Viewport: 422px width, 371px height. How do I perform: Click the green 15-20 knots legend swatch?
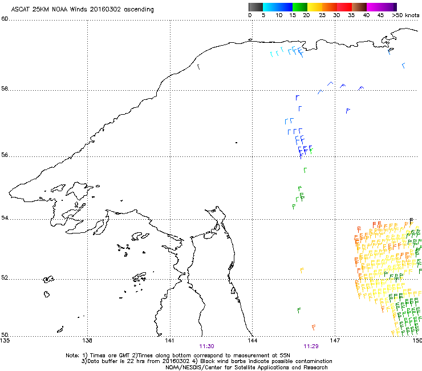pos(300,7)
